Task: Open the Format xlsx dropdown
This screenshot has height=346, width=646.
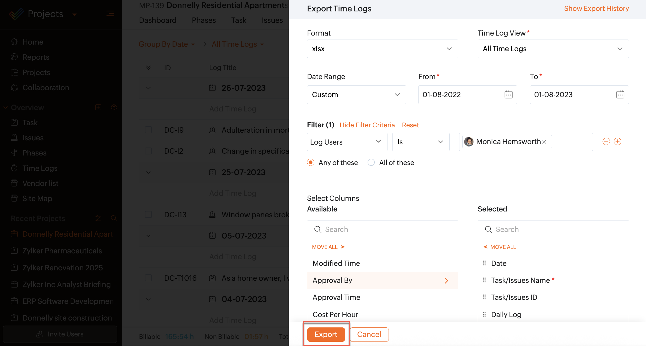Action: coord(382,49)
